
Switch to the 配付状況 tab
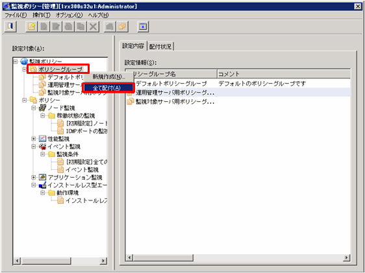pyautogui.click(x=160, y=47)
